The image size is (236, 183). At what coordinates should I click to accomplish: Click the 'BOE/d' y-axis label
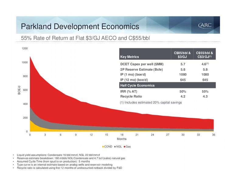19,90
